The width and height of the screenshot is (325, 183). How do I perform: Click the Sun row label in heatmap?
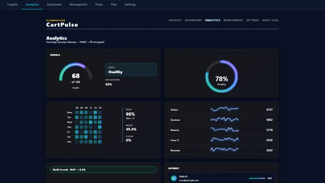69,142
